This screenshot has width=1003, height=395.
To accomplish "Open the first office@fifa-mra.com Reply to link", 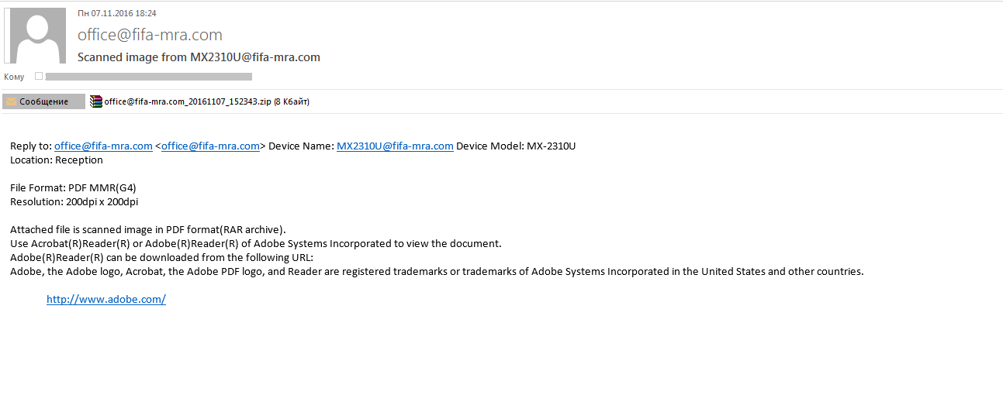I will (103, 146).
